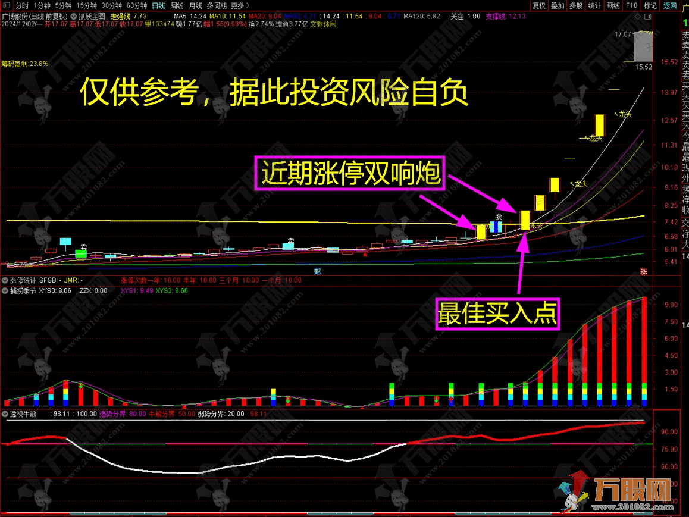Click the 叠加 overlay button
The width and height of the screenshot is (689, 517).
[557, 6]
